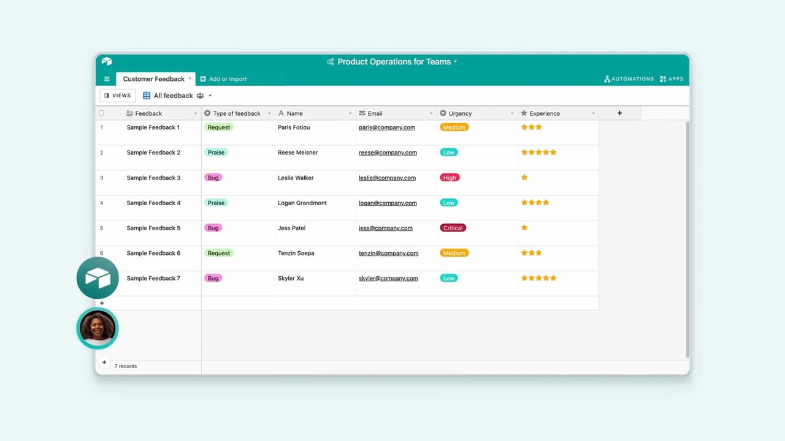Open the Customer Feedback tab dropdown arrow

(190, 78)
